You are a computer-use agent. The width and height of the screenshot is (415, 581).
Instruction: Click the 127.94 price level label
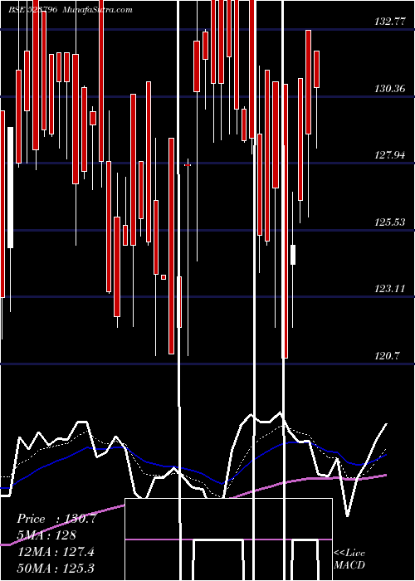tap(390, 155)
